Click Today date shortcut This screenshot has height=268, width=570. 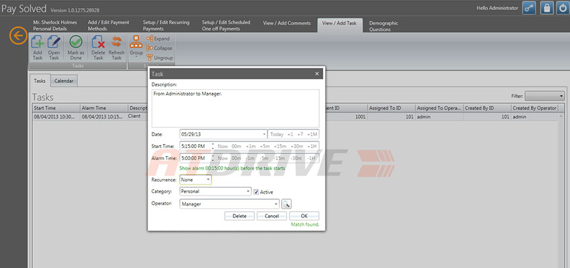coord(277,135)
